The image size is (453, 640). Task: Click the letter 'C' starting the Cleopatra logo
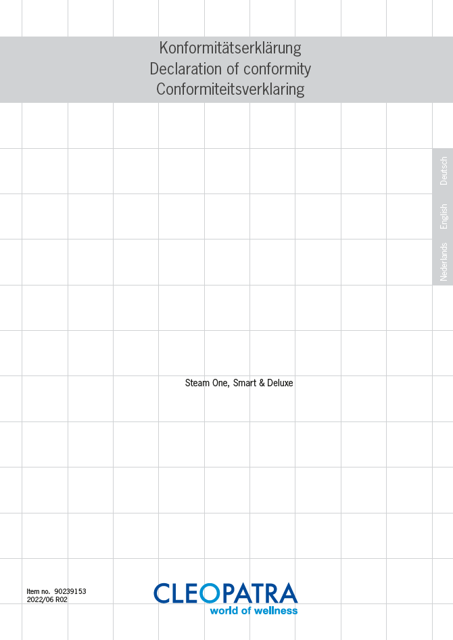point(163,593)
